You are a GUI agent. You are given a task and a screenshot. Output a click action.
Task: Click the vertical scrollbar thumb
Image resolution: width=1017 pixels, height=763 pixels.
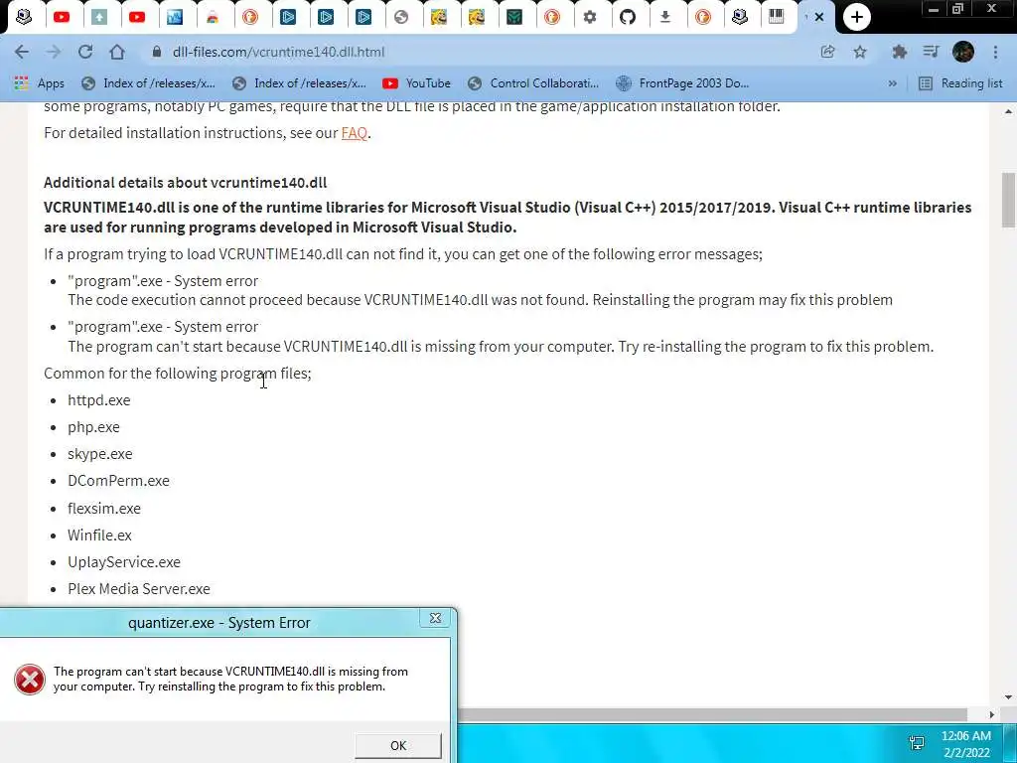[x=1008, y=200]
